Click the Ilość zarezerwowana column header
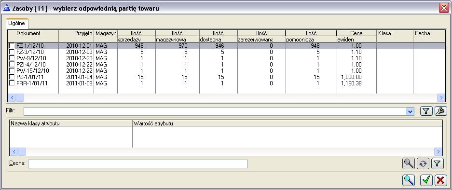The height and width of the screenshot is (190, 452). coord(261,36)
